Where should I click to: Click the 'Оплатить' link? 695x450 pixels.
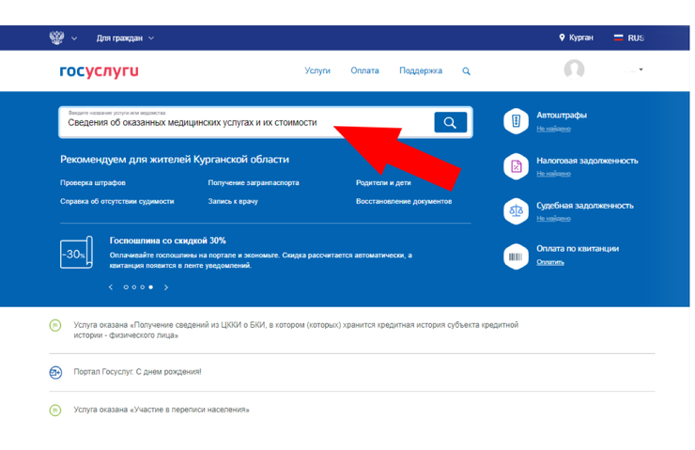[550, 262]
